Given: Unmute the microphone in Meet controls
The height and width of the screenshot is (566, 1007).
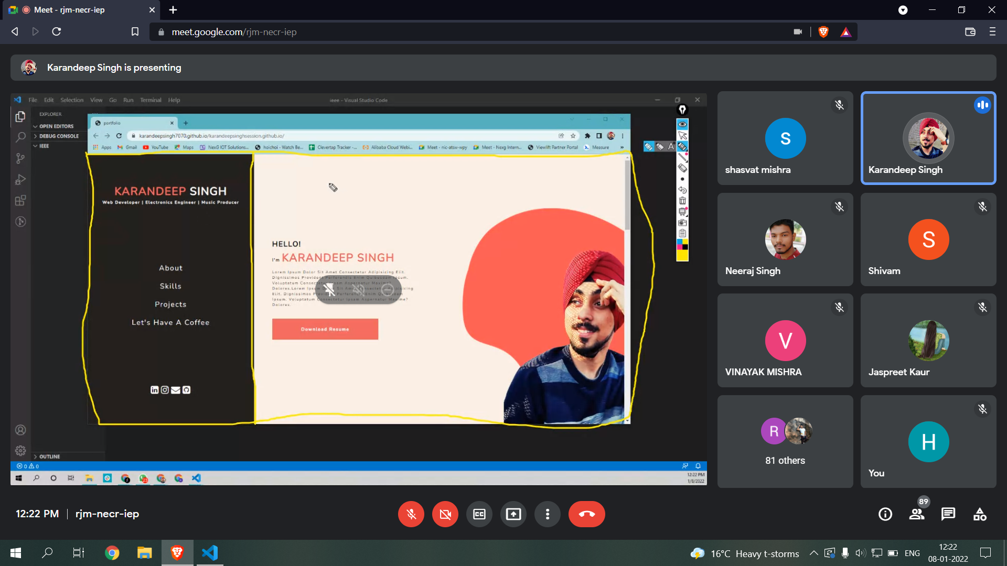Looking at the screenshot, I should click(411, 514).
